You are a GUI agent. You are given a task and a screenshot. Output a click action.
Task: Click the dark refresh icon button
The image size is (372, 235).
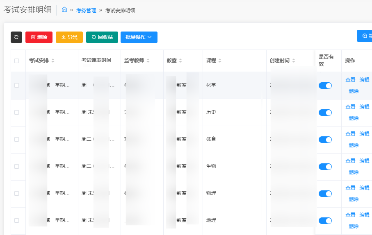[x=16, y=37]
